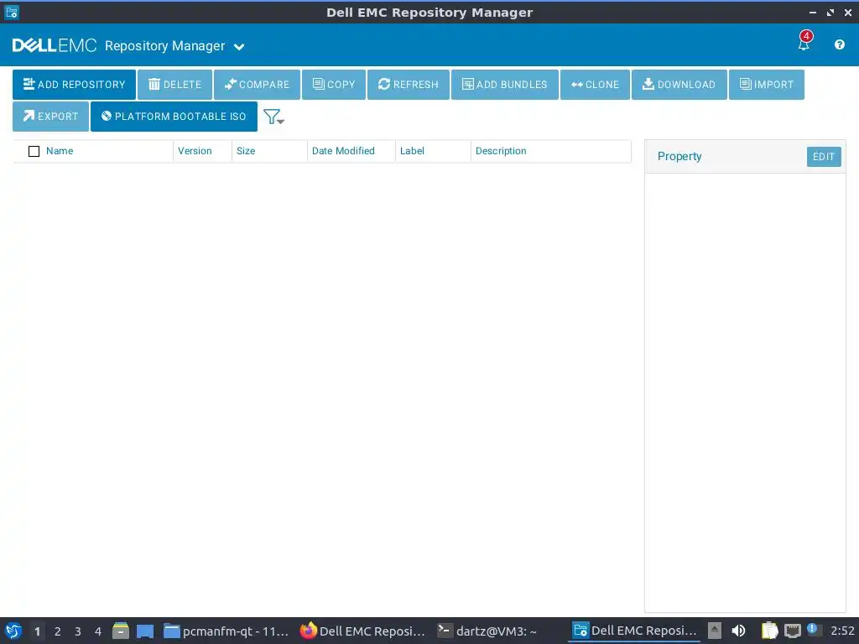Click the update notifier tray icon
Image resolution: width=859 pixels, height=644 pixels.
click(812, 629)
